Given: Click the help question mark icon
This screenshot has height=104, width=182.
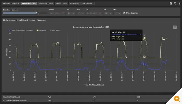Looking at the screenshot, I should (179, 4).
